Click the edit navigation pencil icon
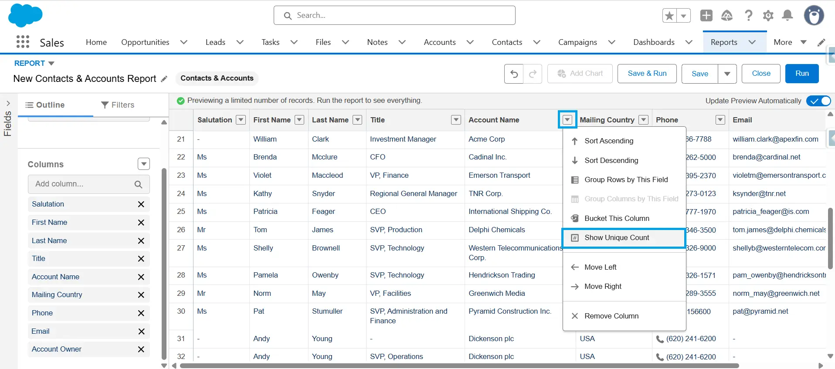The width and height of the screenshot is (835, 369). point(821,42)
